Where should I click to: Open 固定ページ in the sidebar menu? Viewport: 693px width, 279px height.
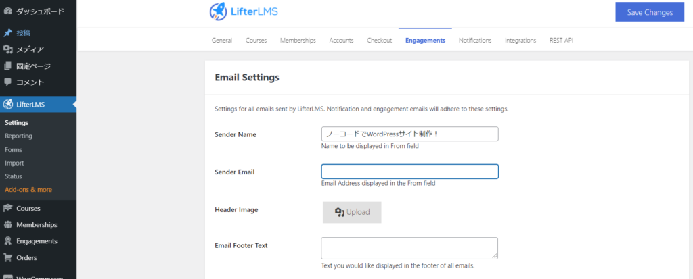tap(34, 66)
